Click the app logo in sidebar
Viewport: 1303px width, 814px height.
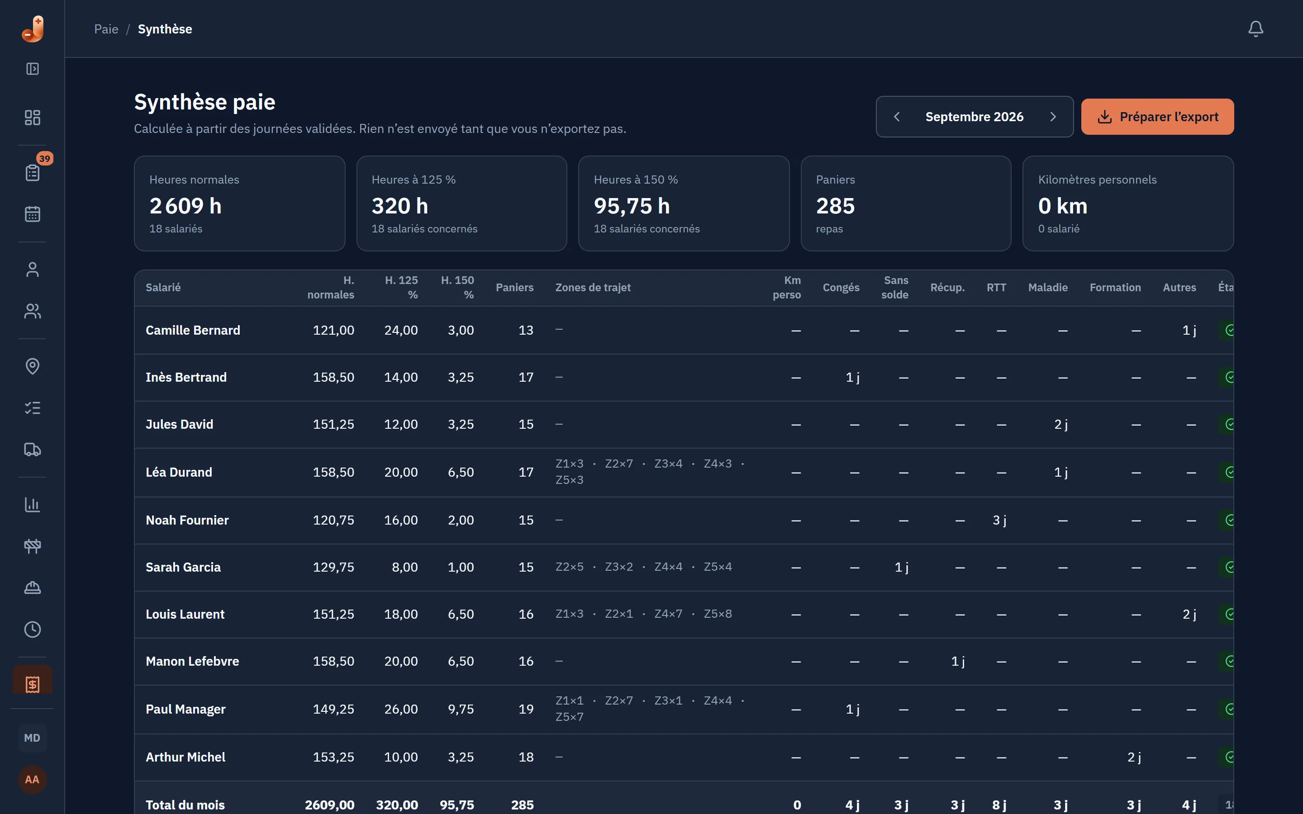pyautogui.click(x=33, y=29)
